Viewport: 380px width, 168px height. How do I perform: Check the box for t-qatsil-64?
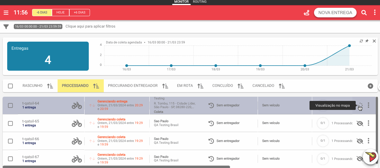tap(10, 105)
